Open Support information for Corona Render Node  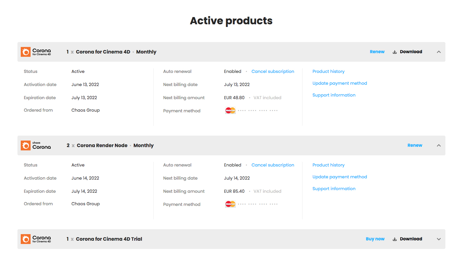[x=334, y=188]
